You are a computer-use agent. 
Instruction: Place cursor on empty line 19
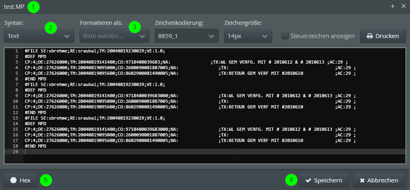click(x=214, y=152)
